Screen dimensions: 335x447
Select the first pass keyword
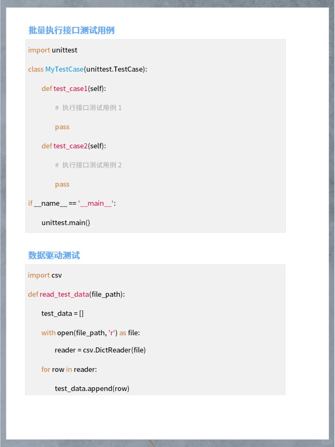coord(62,127)
